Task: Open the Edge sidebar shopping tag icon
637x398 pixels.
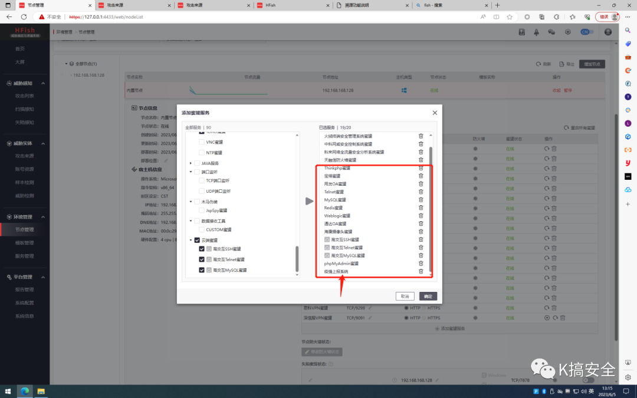Action: [628, 44]
